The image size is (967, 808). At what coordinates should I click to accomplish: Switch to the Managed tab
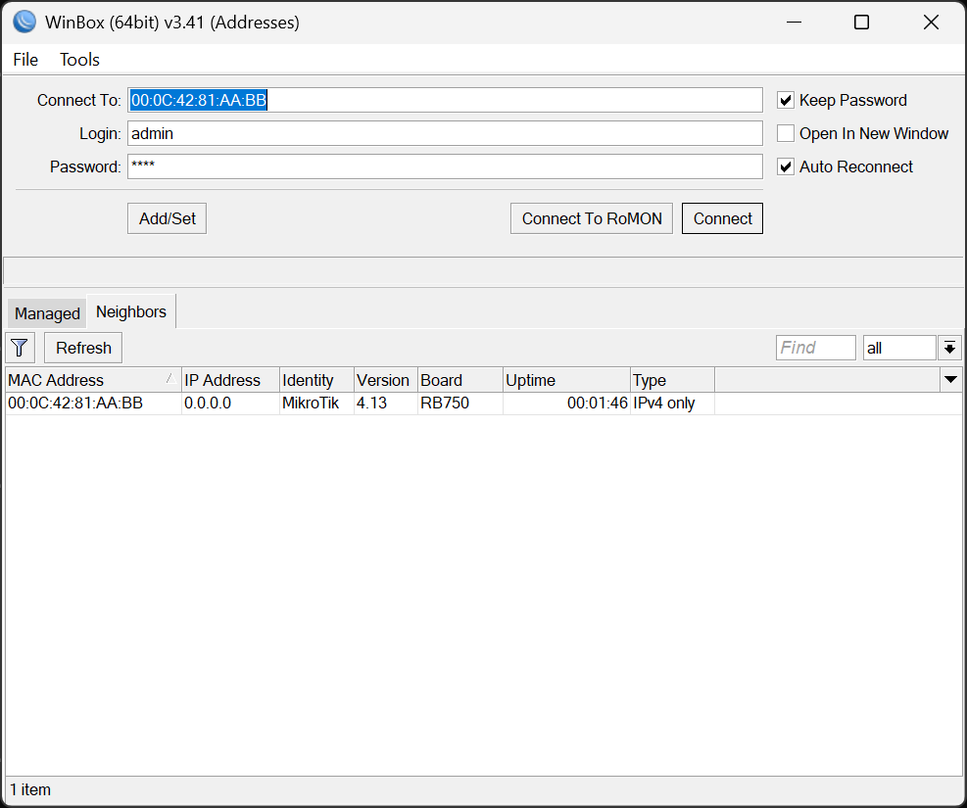[46, 312]
